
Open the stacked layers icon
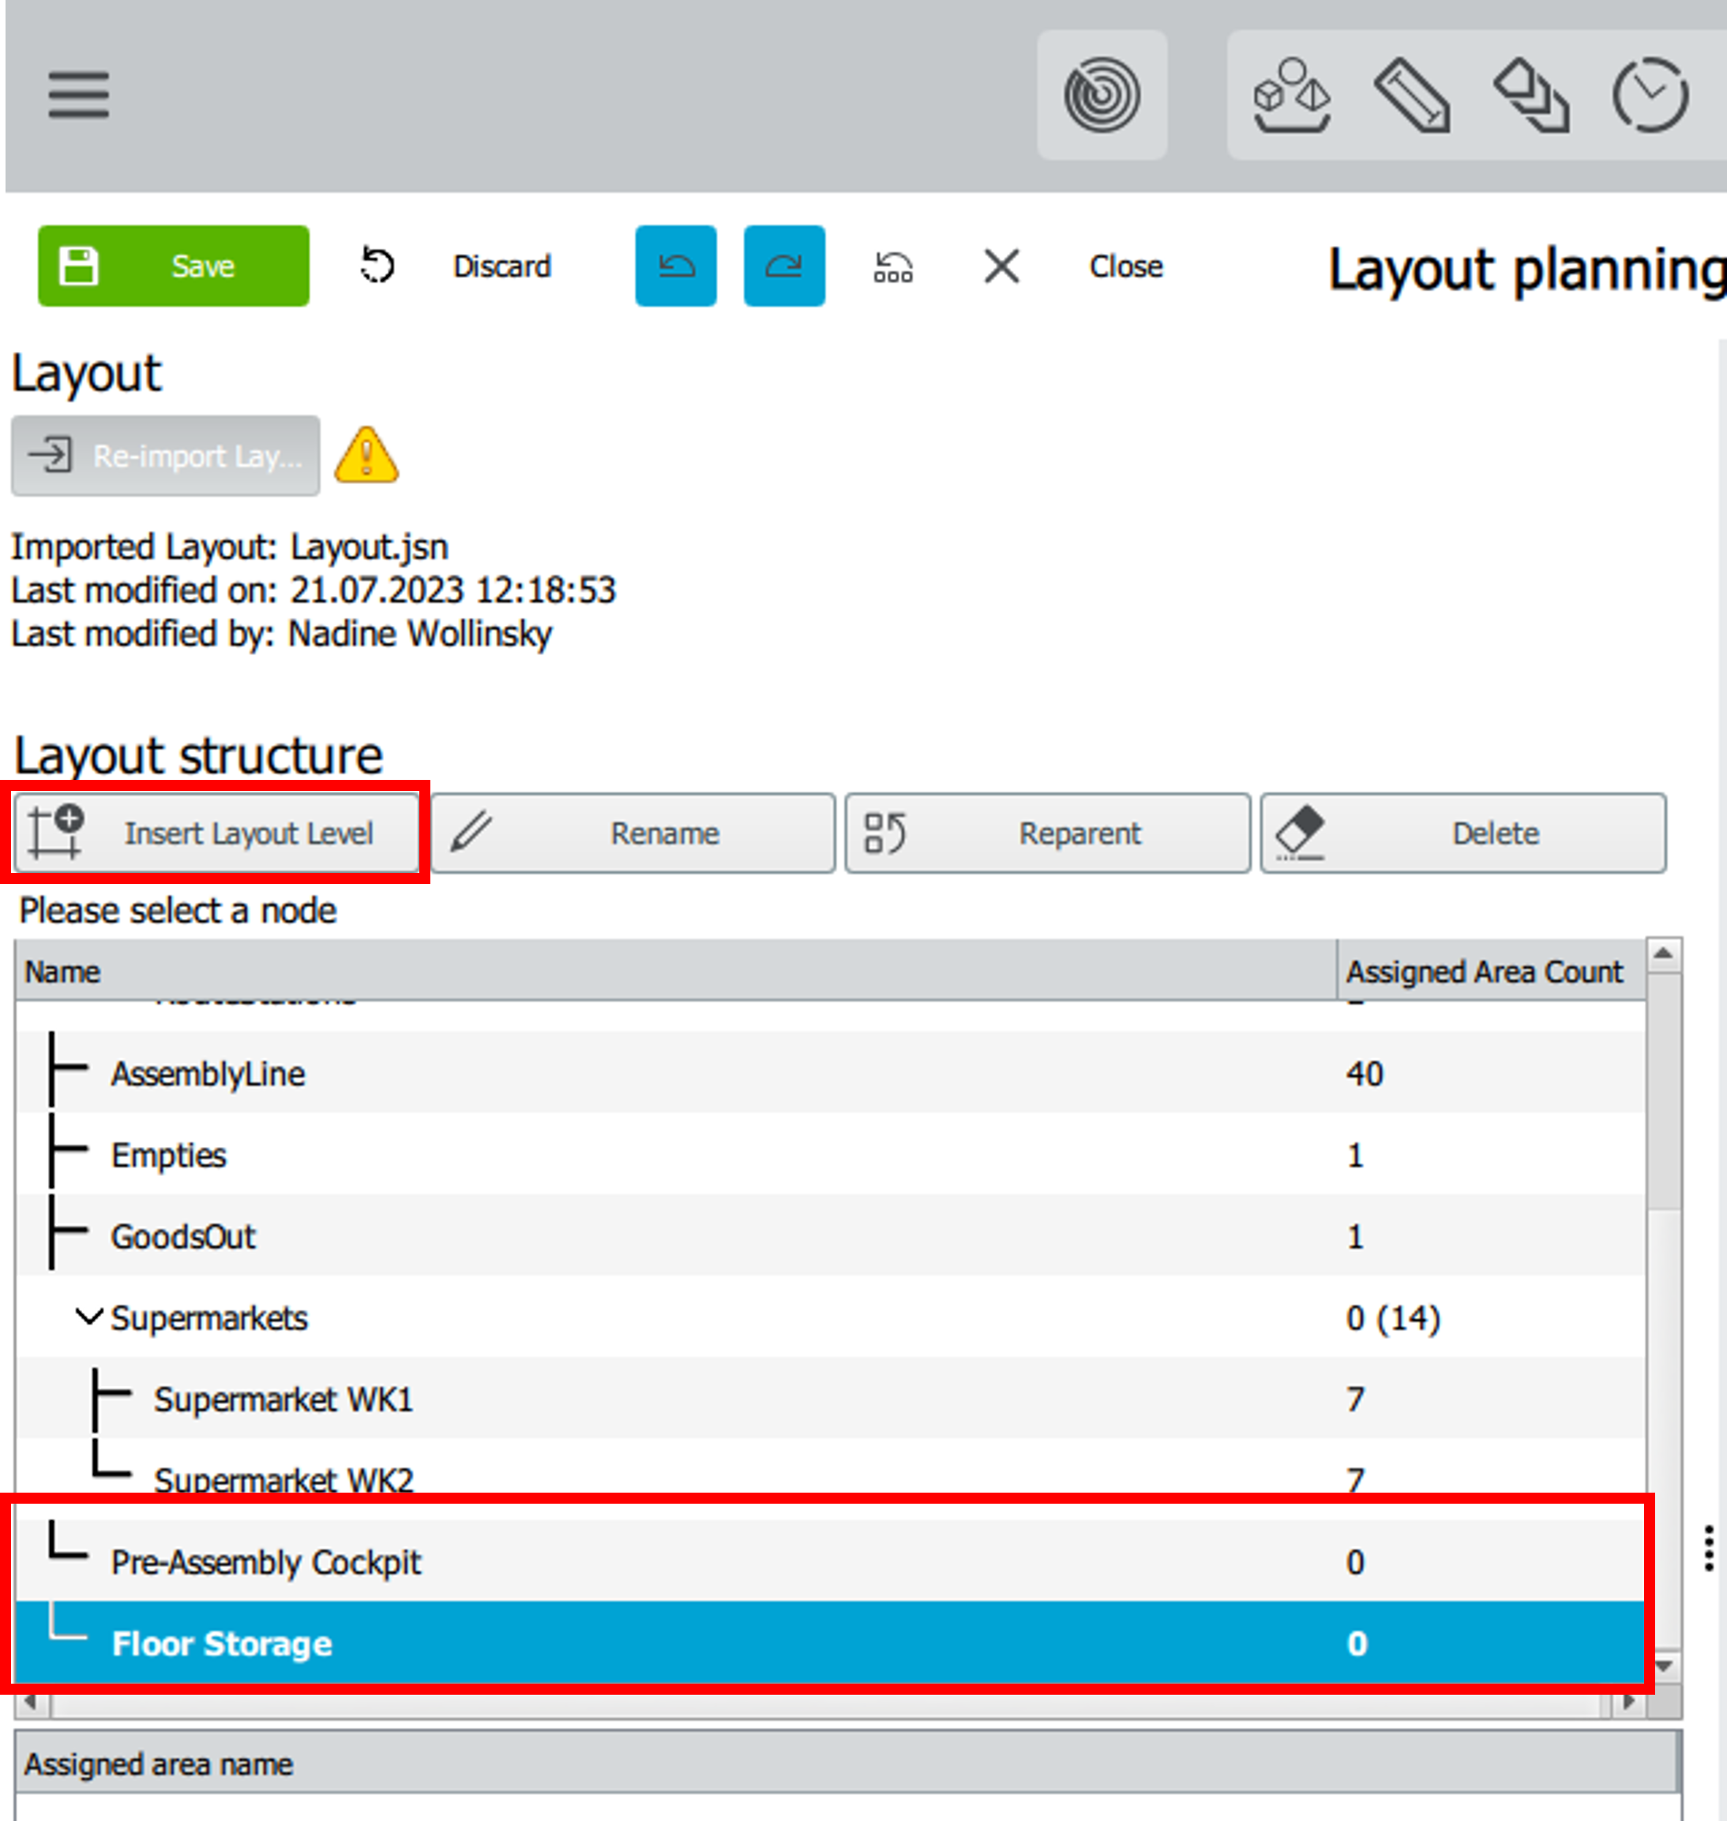pyautogui.click(x=1531, y=95)
